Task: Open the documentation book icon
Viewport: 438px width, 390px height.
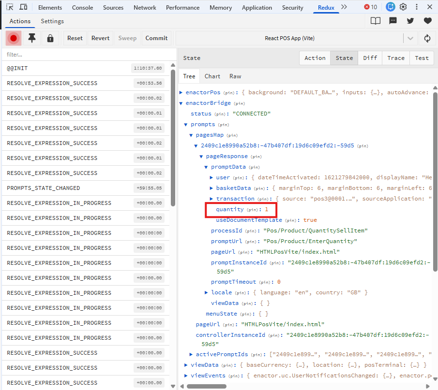Action: point(376,21)
